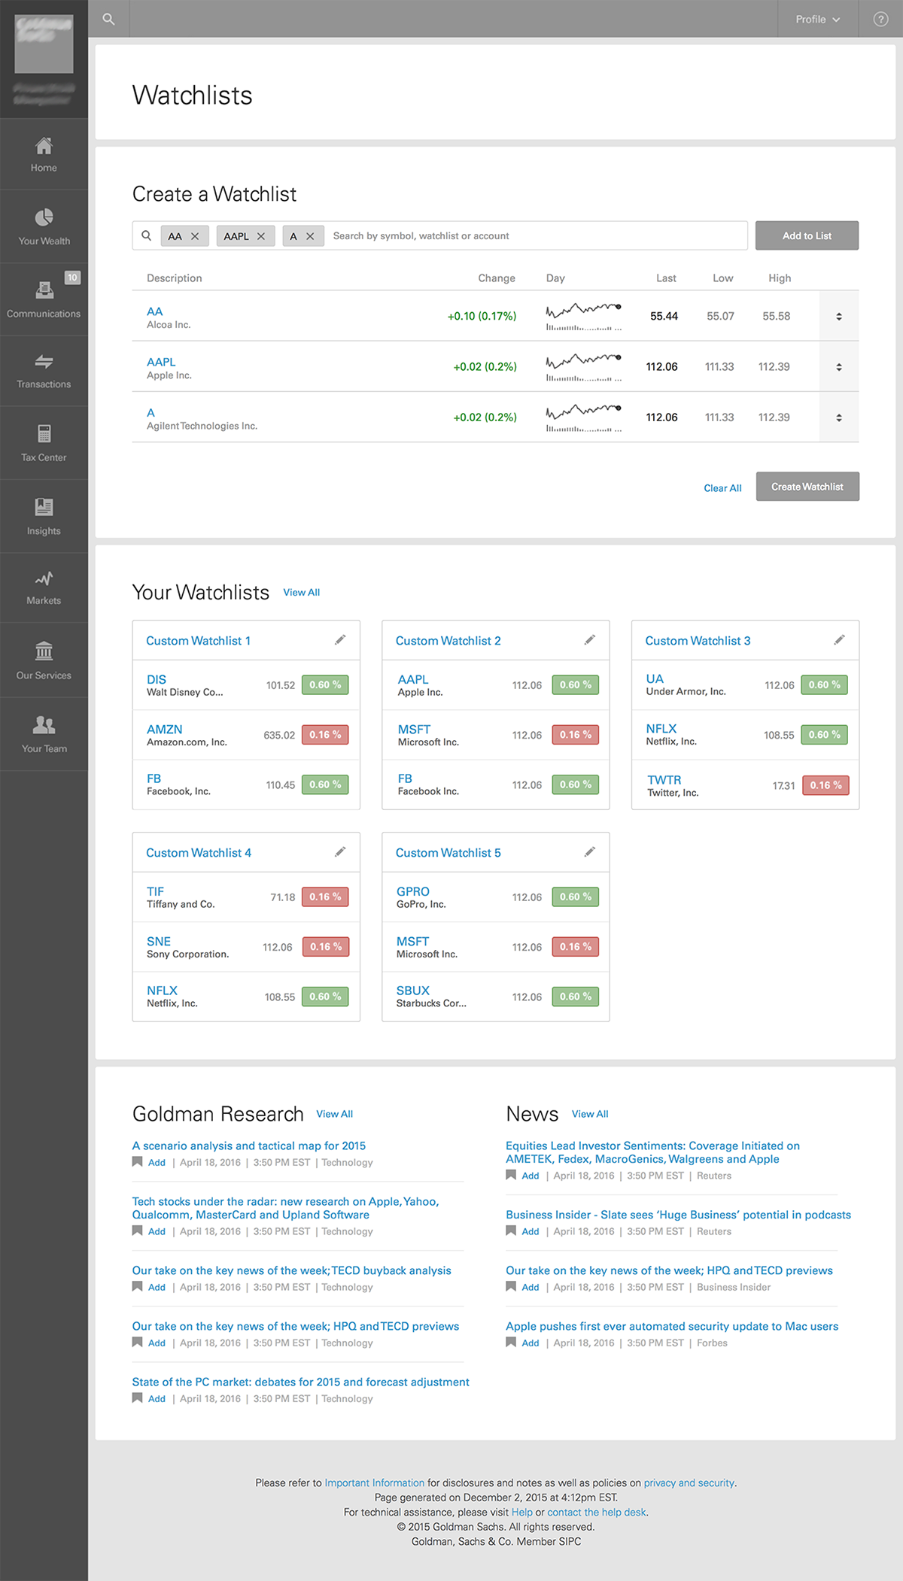The height and width of the screenshot is (1581, 903).
Task: Open DIS Walt Disney symbol
Action: pyautogui.click(x=157, y=679)
